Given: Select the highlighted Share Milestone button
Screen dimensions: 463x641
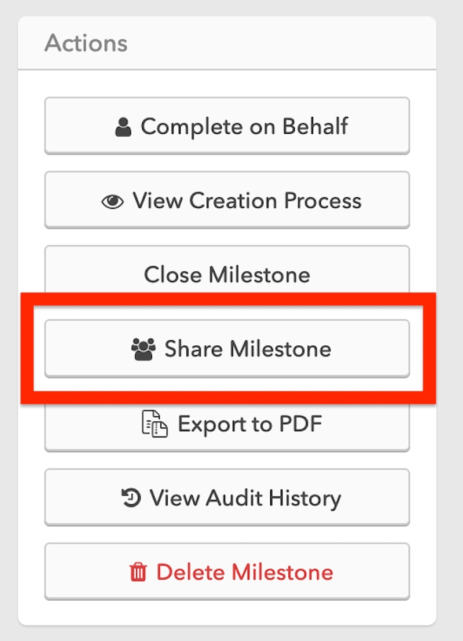Looking at the screenshot, I should pos(227,349).
